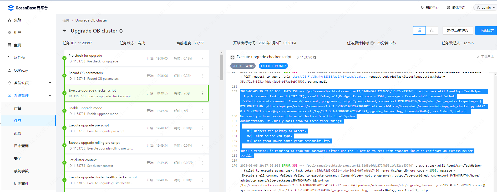Click the success status icon for Pre check
This screenshot has width=497, height=192.
pos(64,58)
